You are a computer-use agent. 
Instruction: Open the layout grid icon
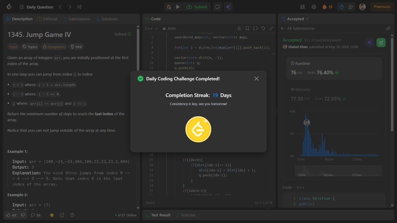pyautogui.click(x=302, y=7)
